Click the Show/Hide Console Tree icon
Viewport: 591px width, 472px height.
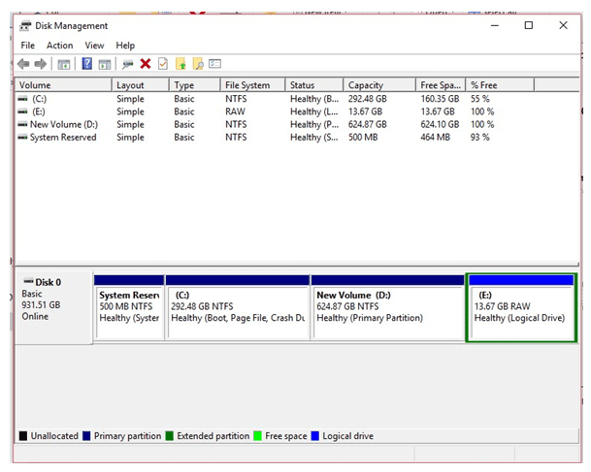(x=64, y=64)
